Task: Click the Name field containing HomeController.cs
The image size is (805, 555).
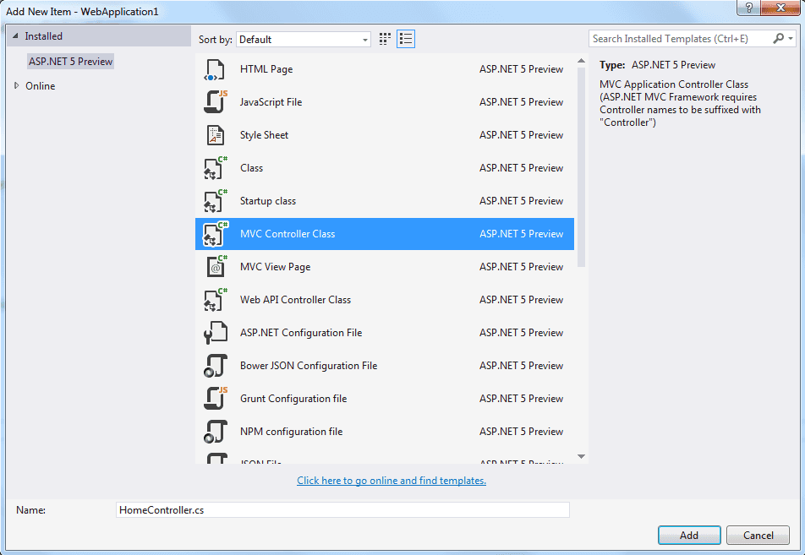Action: click(342, 510)
